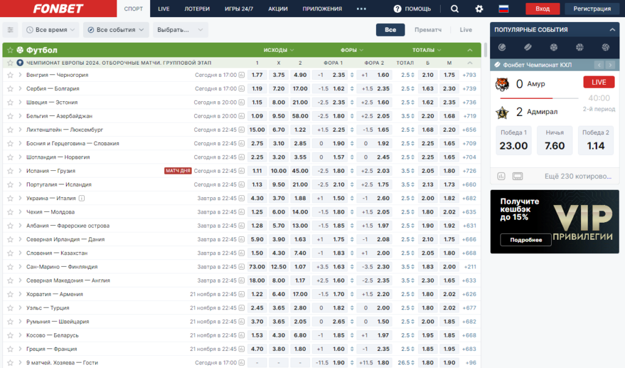Show previous popular event arrow
Image resolution: width=625 pixels, height=368 pixels.
point(599,65)
